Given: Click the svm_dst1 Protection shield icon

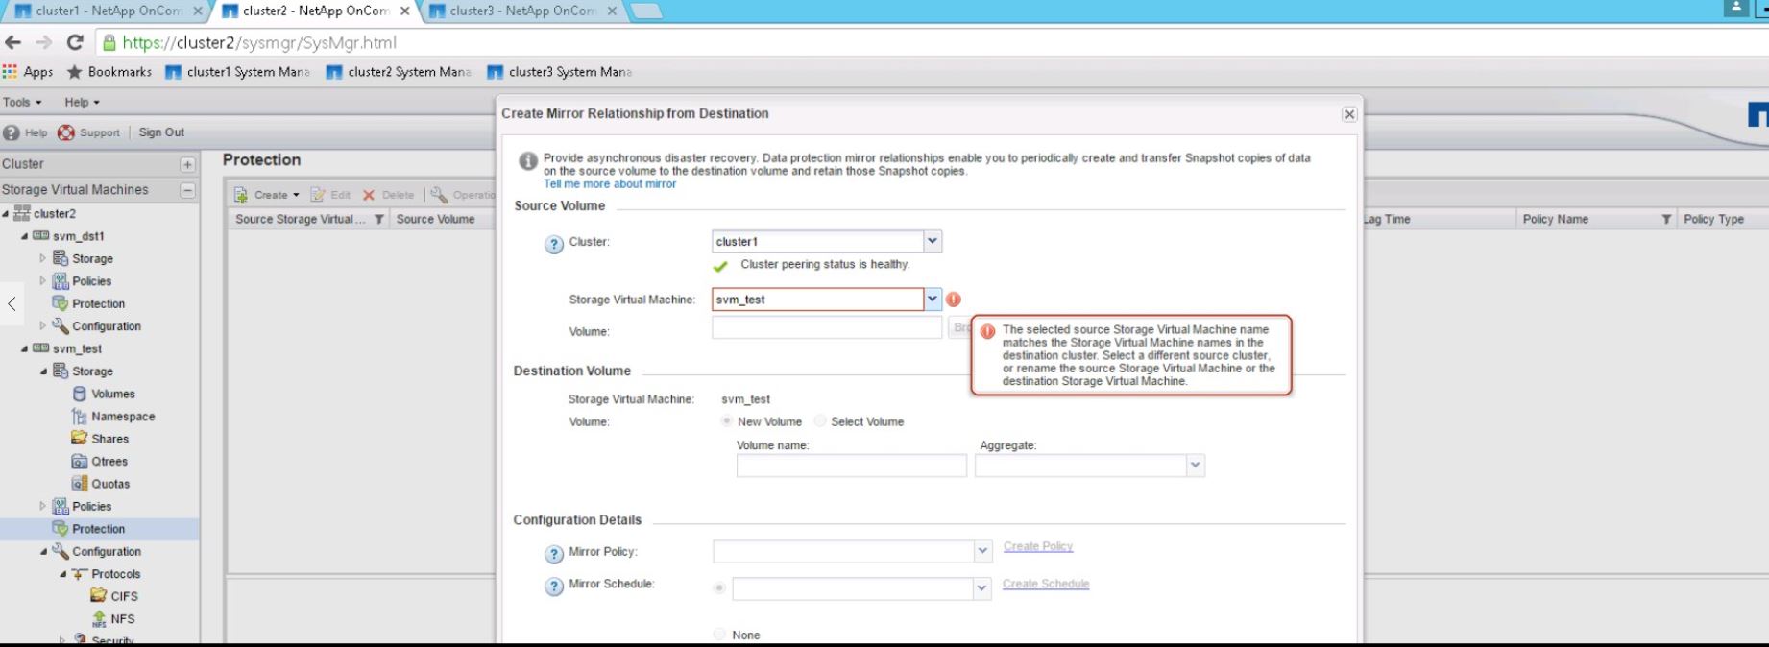Looking at the screenshot, I should point(61,303).
